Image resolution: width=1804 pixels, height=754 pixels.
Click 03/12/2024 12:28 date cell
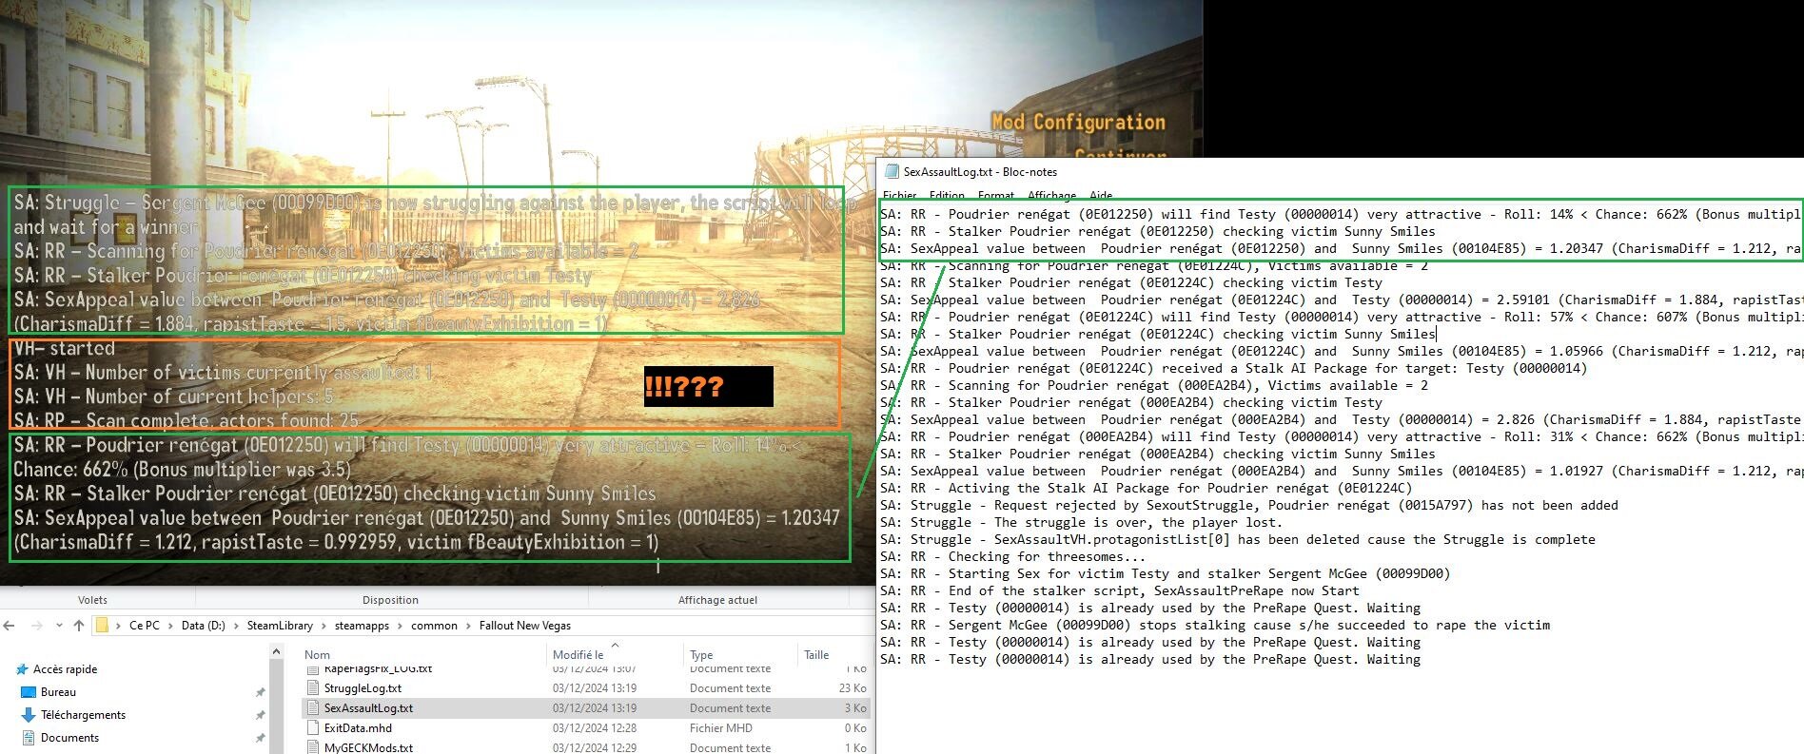pos(595,728)
